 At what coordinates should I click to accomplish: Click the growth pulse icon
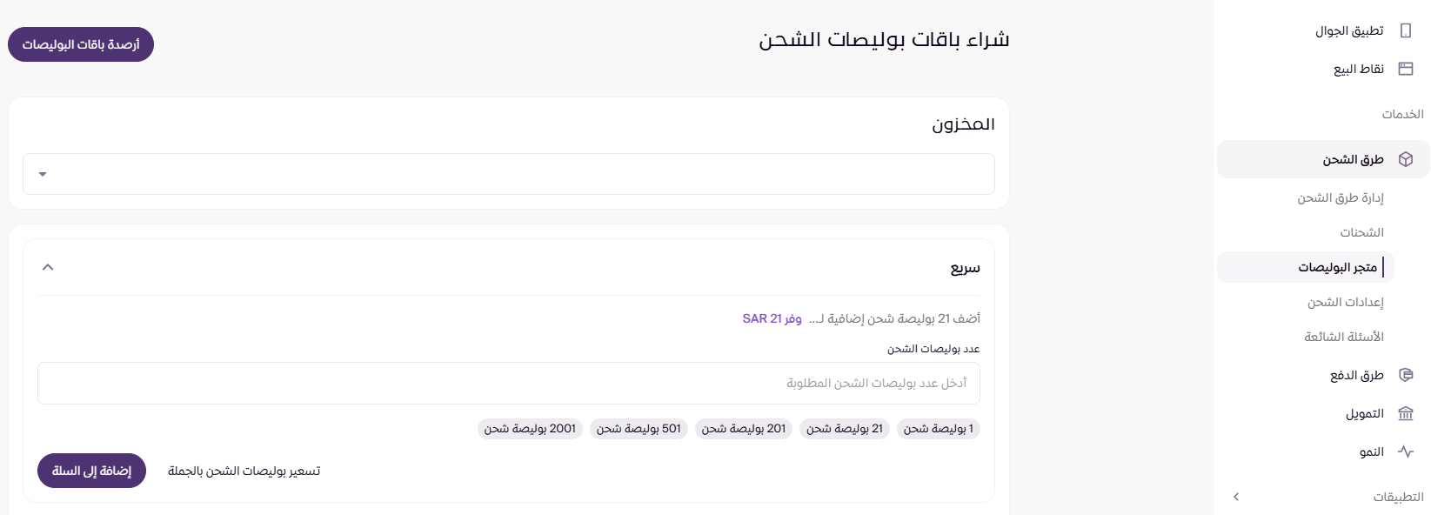(x=1405, y=451)
